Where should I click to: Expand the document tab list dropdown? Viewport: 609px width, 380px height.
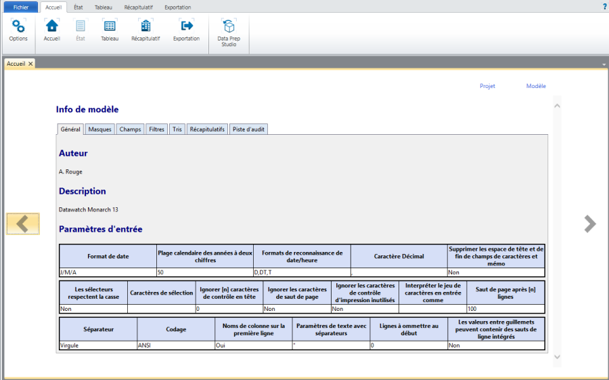pos(604,64)
